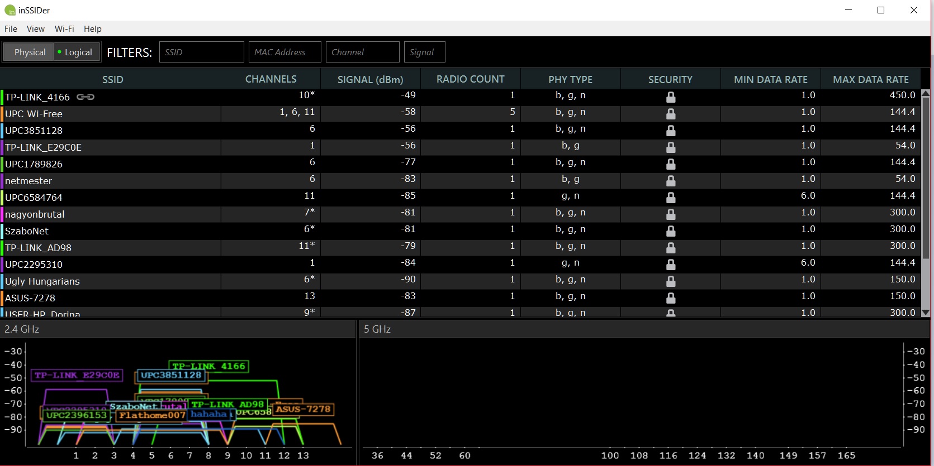Viewport: 934px width, 466px height.
Task: Select the UPC3851128 network row
Action: pyautogui.click(x=460, y=131)
